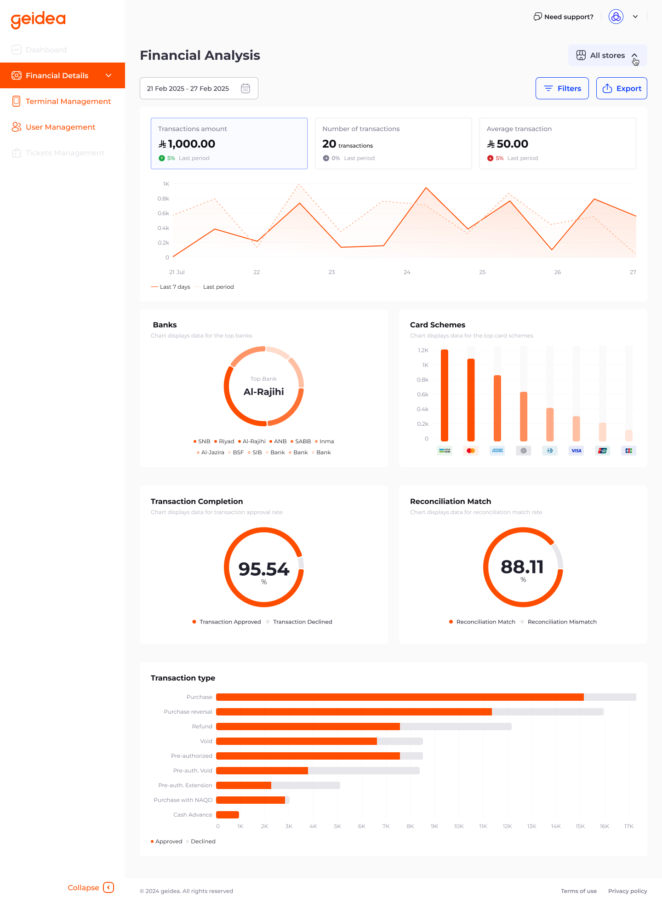Expand the Financial Details menu chevron
This screenshot has width=662, height=904.
(108, 75)
